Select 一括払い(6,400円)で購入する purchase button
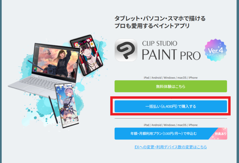 tap(171, 106)
